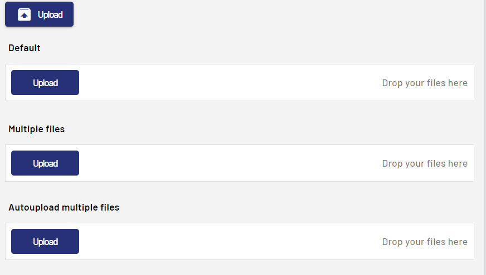Click Upload button in the Default section
486x275 pixels.
pos(45,83)
